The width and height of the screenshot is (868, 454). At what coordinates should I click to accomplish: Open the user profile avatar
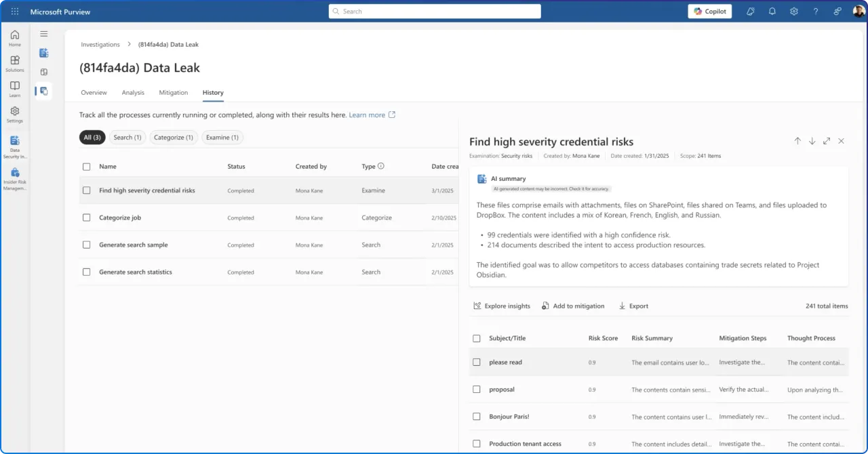(x=859, y=12)
